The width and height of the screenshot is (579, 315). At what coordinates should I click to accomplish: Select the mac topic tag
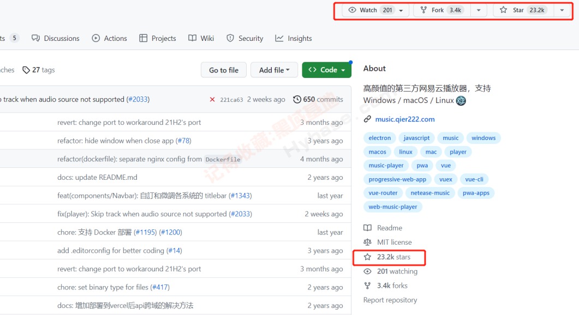click(x=431, y=152)
